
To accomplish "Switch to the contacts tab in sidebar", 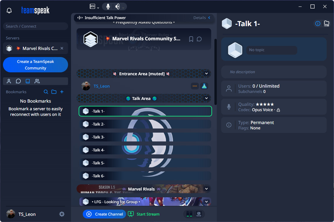I will (x=9, y=81).
